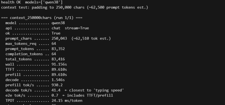This screenshot has height=105, width=225.
Task: Click the total_tokens value 83,416
Action: tap(58, 59)
